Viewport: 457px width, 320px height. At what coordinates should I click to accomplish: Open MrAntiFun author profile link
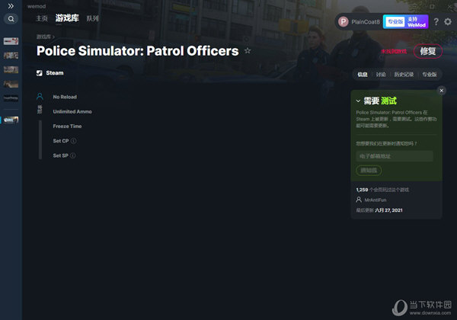pyautogui.click(x=375, y=200)
